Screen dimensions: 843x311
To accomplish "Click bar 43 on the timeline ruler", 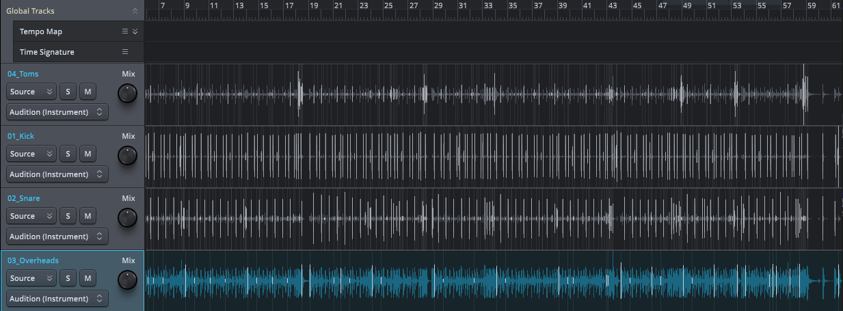I will [x=613, y=5].
